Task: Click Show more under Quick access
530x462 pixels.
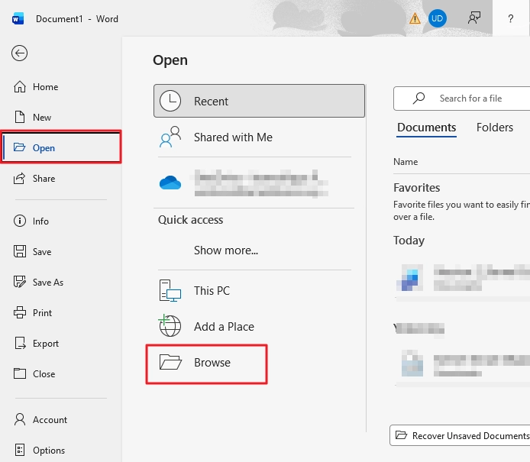Action: [x=226, y=250]
